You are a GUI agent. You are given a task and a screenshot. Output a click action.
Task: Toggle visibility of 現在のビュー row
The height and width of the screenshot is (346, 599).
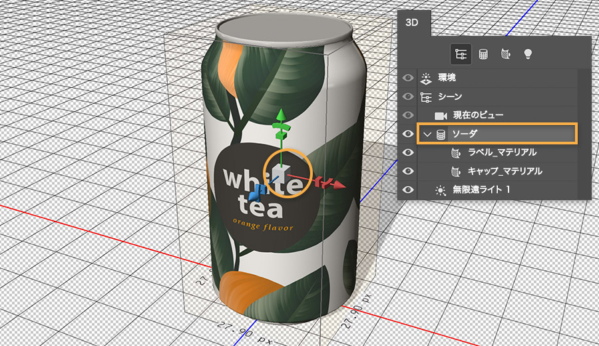click(x=407, y=115)
